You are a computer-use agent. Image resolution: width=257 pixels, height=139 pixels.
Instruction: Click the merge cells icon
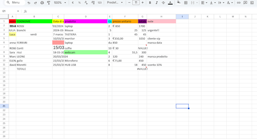click(x=193, y=3)
